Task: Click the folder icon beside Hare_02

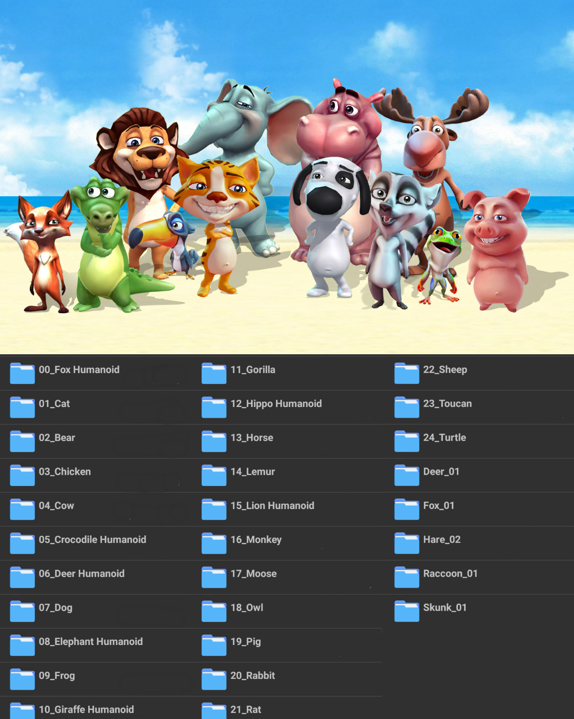Action: click(x=407, y=543)
